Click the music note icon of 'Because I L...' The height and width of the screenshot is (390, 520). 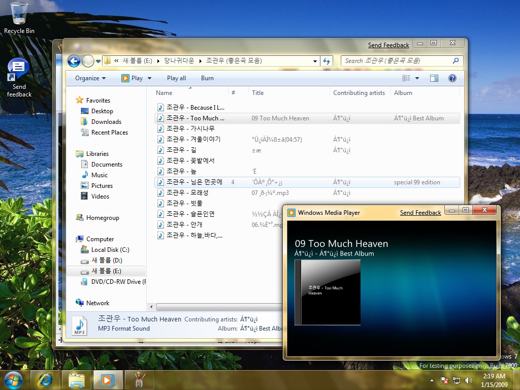160,108
